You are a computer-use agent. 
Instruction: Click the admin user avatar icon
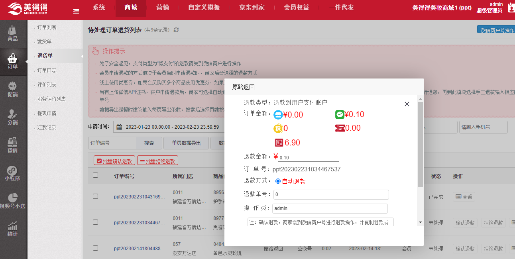pyautogui.click(x=512, y=8)
